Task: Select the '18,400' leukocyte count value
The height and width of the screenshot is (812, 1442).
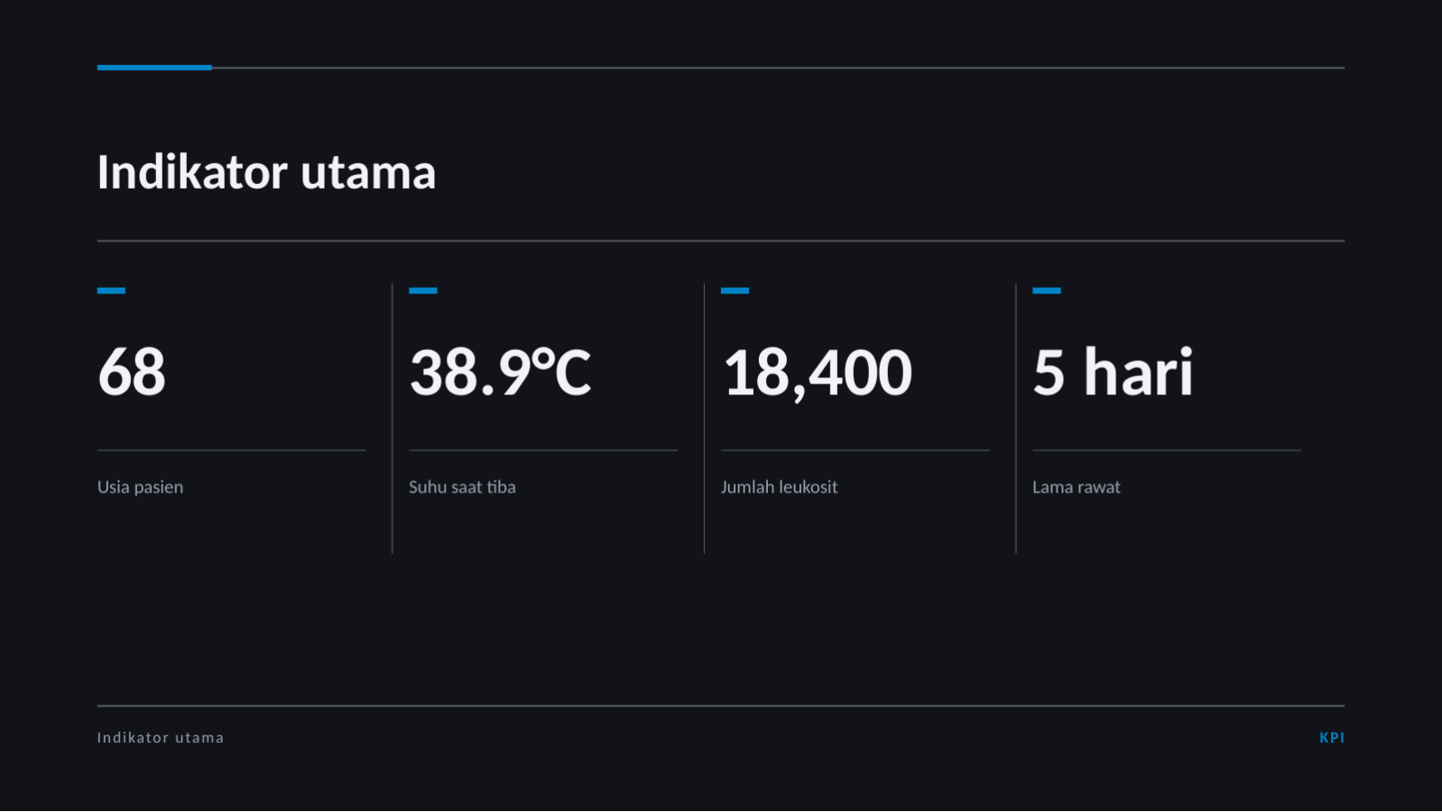Action: point(818,373)
